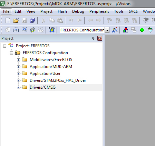155x146 pixels.
Task: Open the Edit menu
Action: tap(18, 11)
